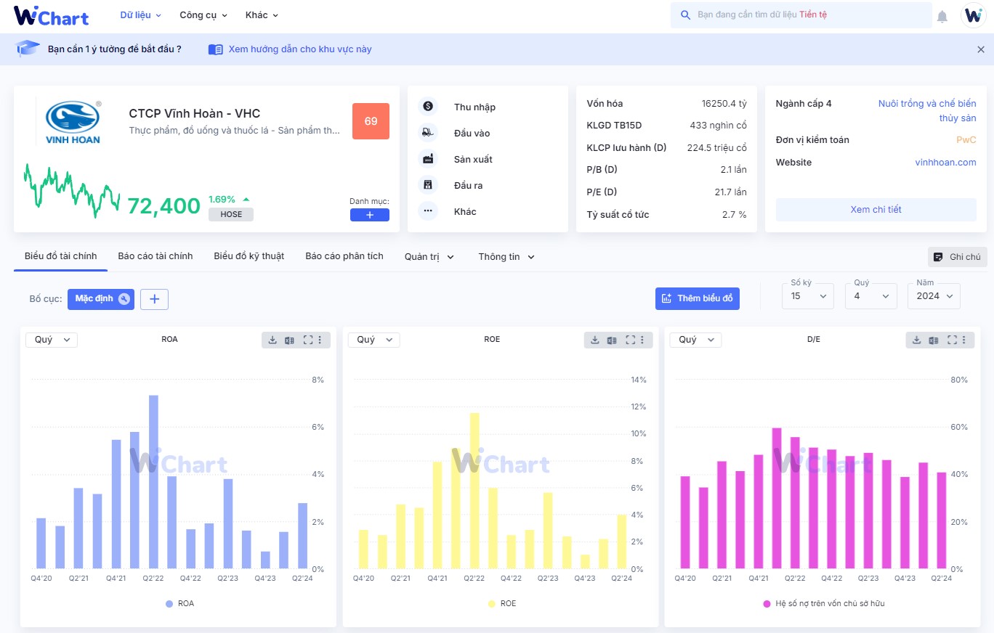Export ROE chart to Excel
Viewport: 994px width, 633px height.
612,340
